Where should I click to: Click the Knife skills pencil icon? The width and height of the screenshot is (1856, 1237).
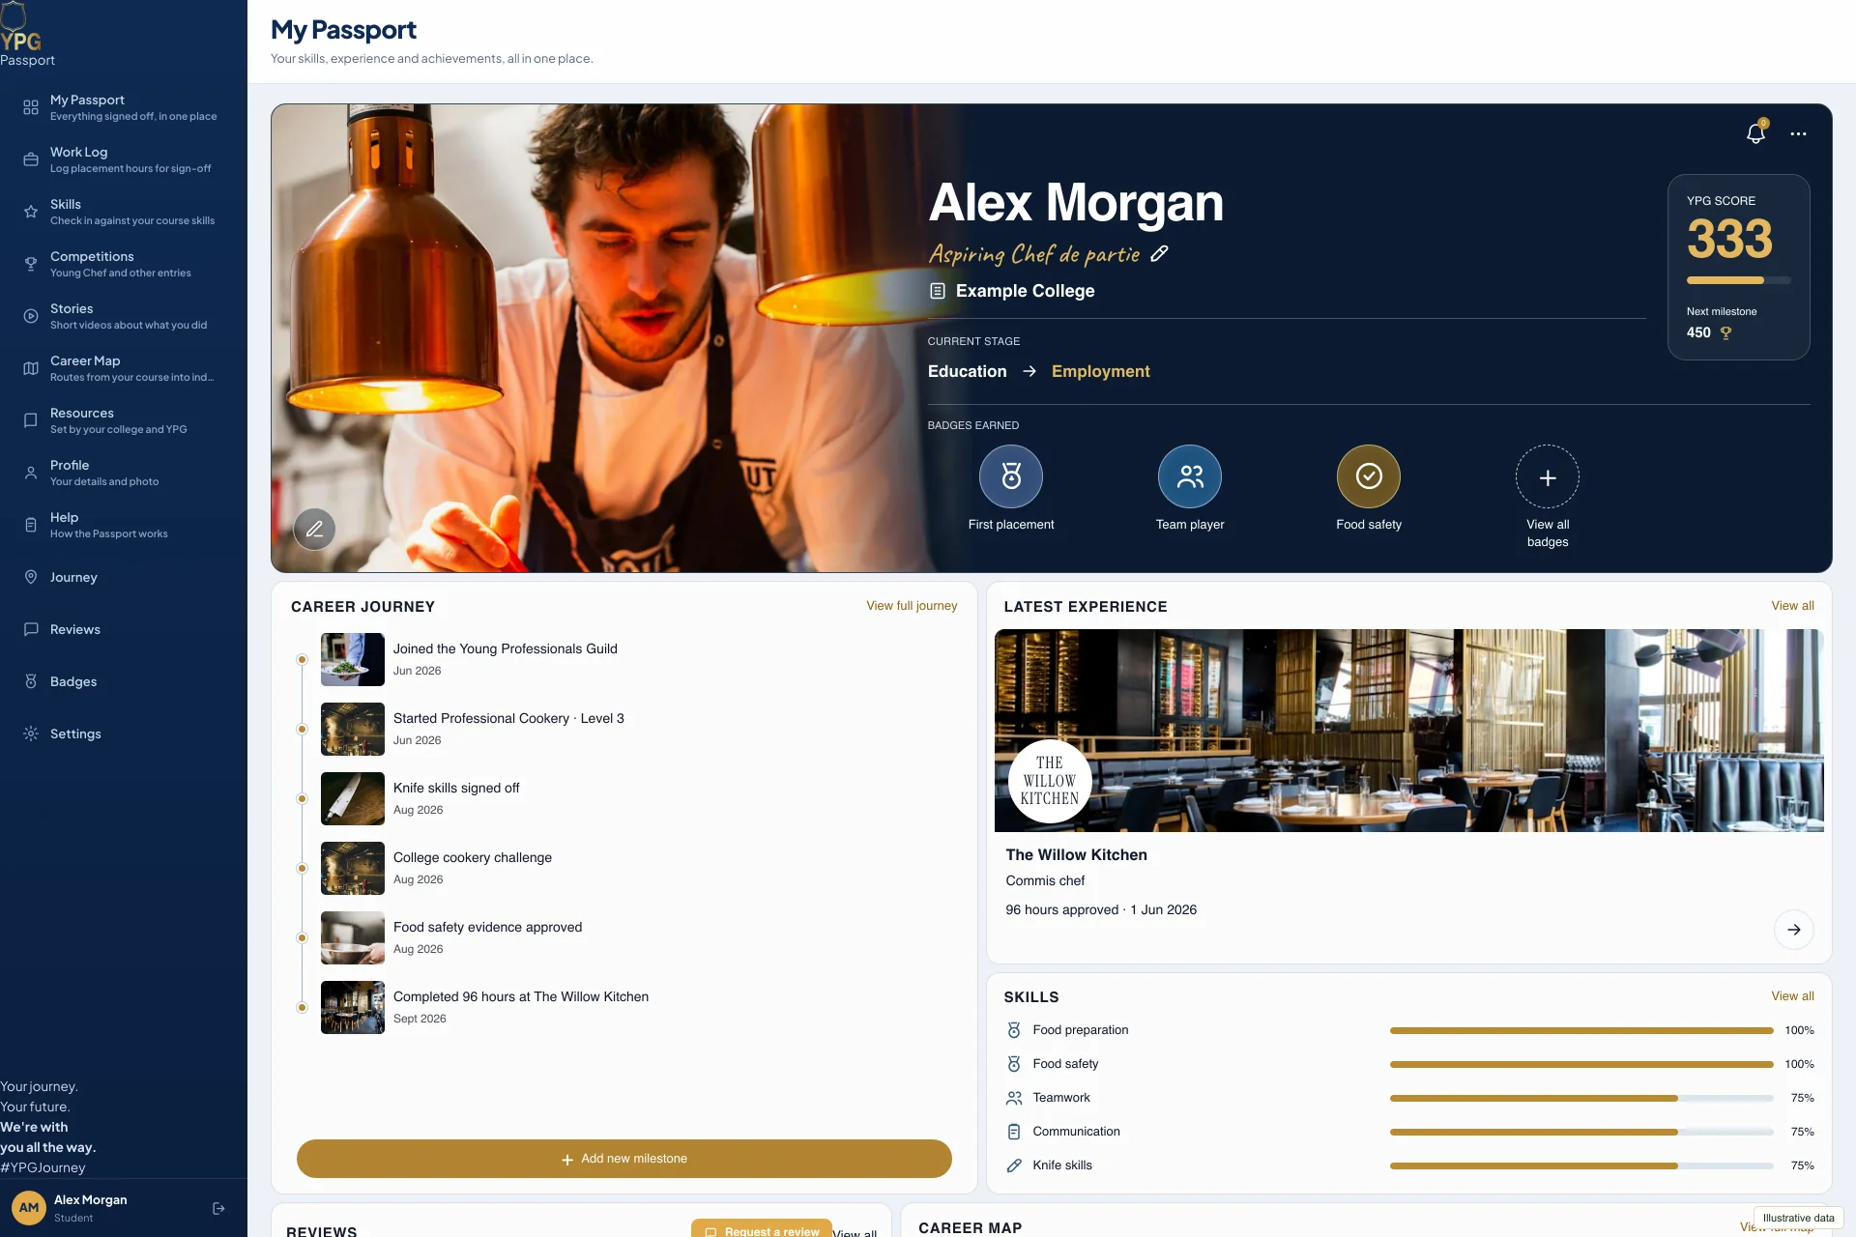(1014, 1165)
